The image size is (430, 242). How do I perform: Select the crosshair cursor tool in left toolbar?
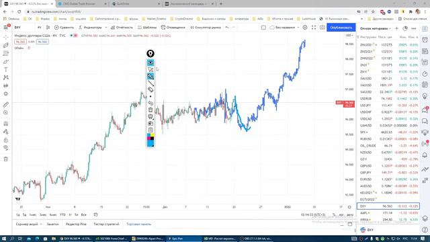(x=6, y=37)
